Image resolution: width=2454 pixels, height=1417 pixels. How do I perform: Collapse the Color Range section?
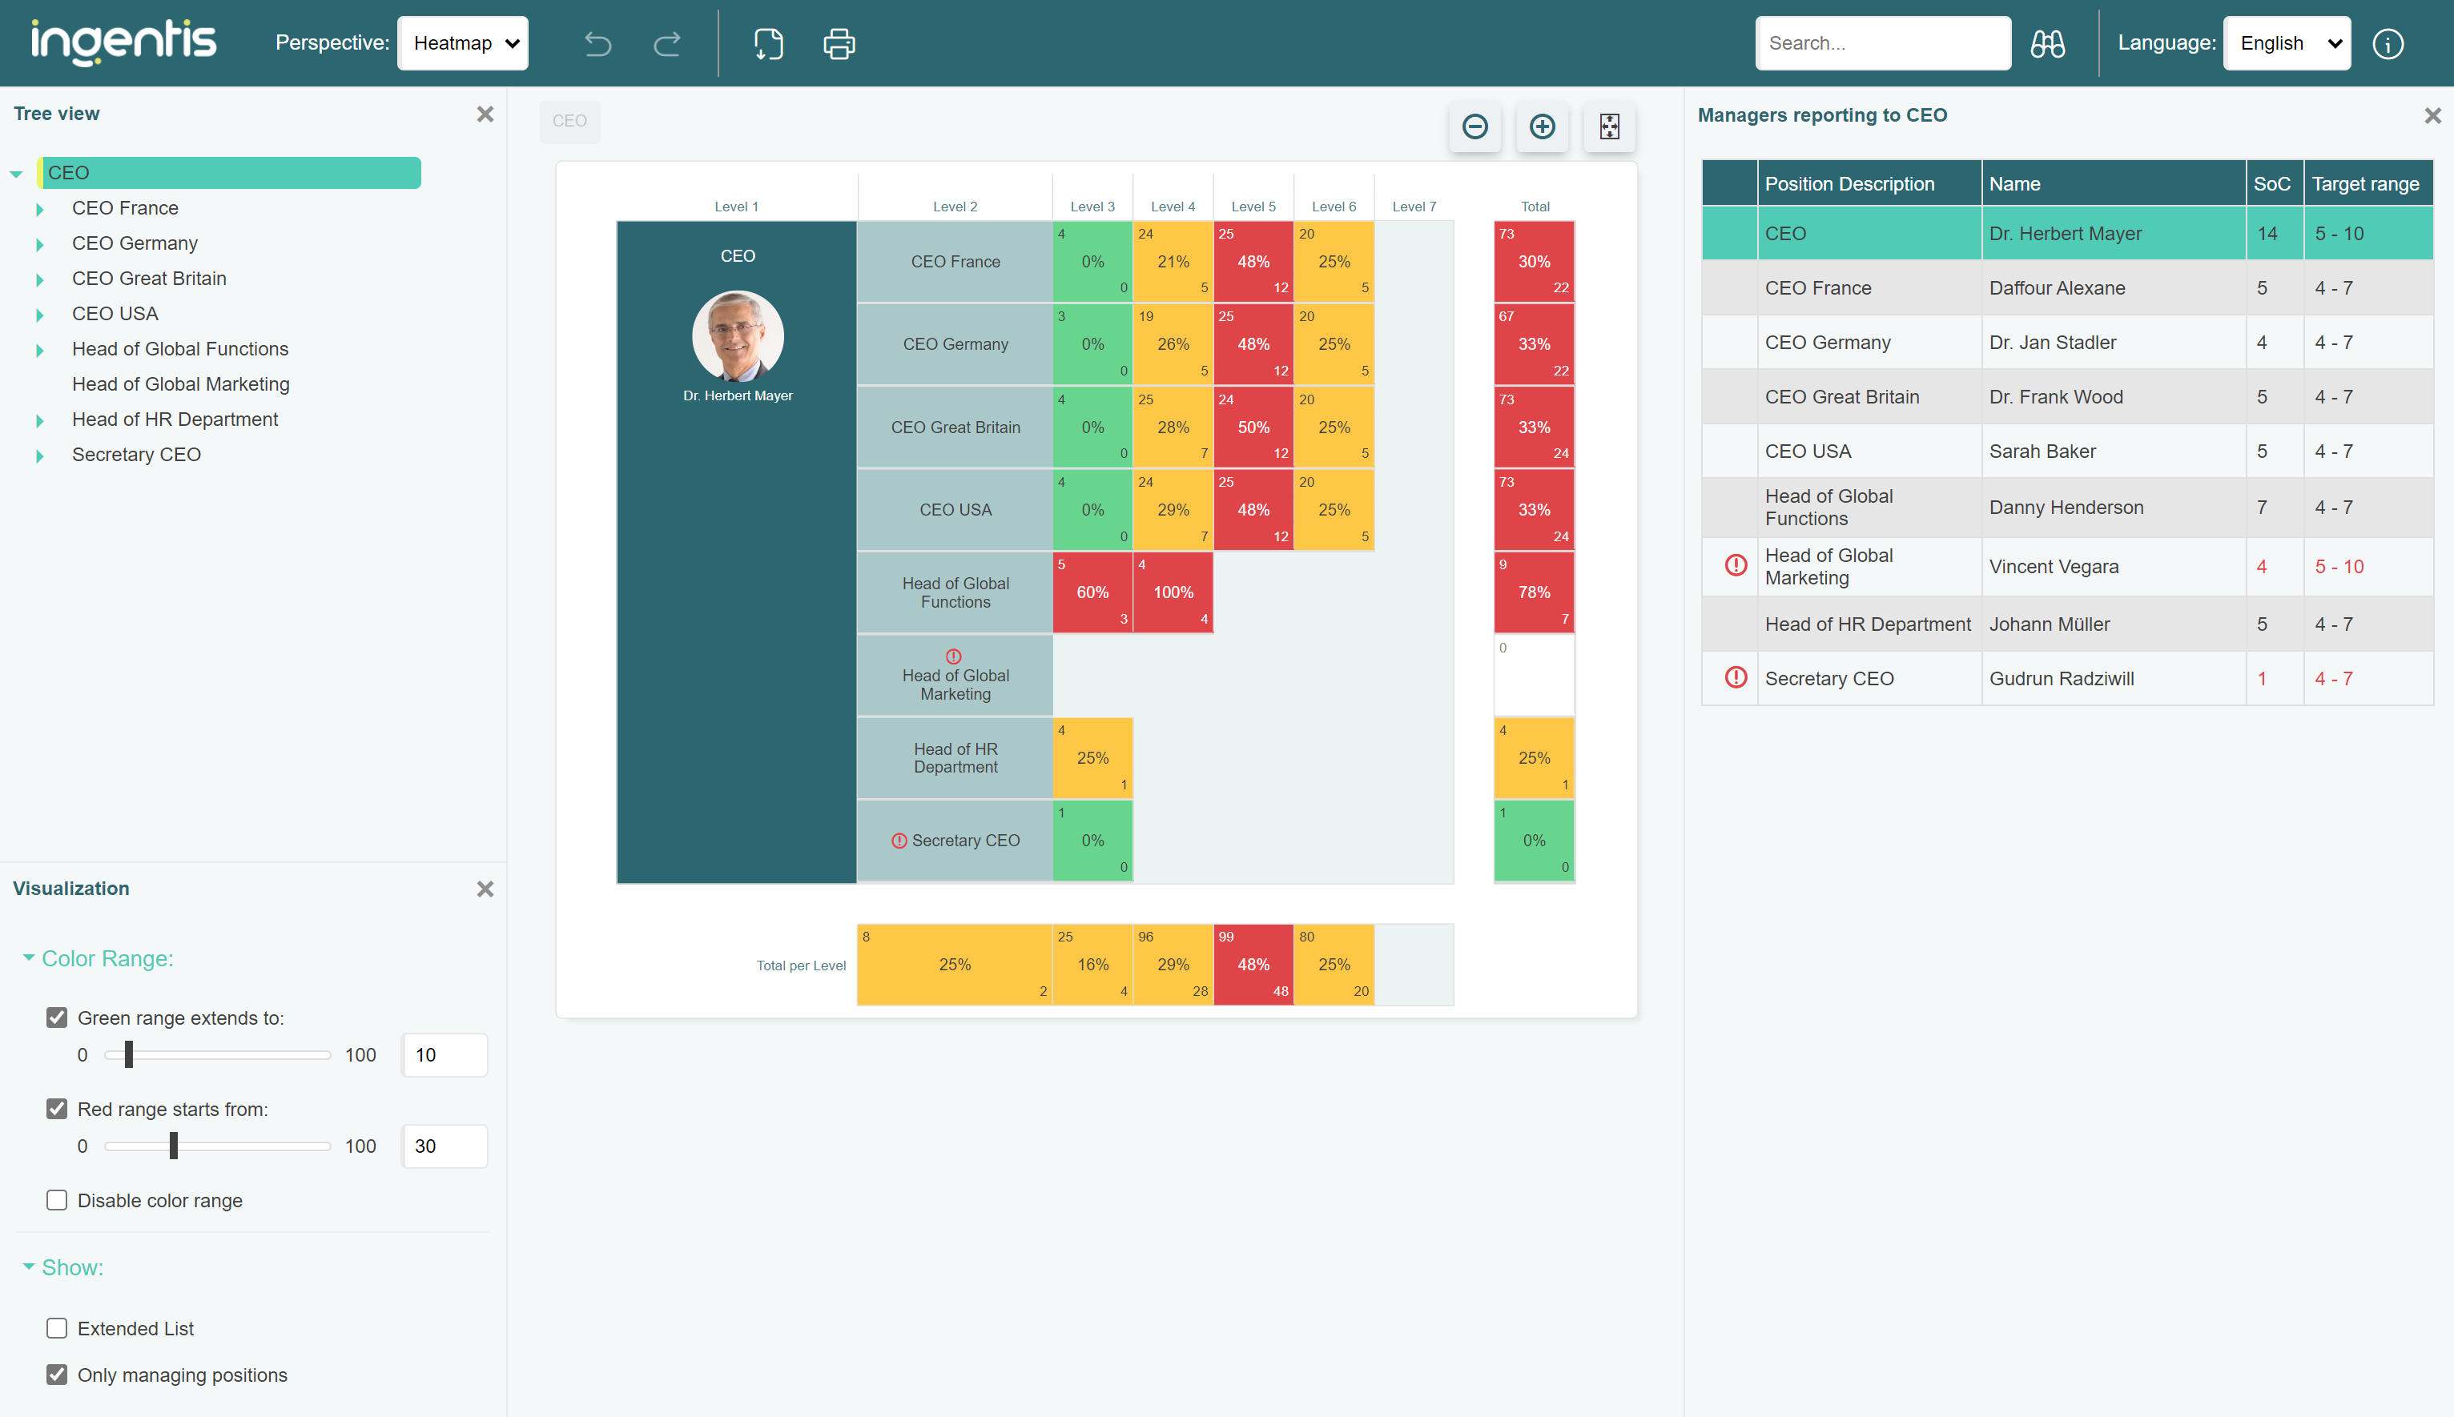[x=29, y=957]
